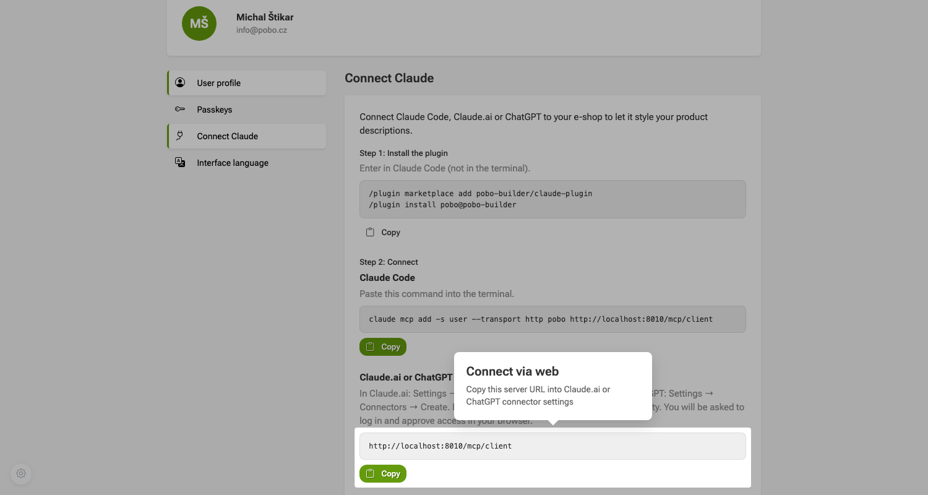This screenshot has width=928, height=495.
Task: Click the key icon next to Passkeys
Action: pyautogui.click(x=180, y=110)
